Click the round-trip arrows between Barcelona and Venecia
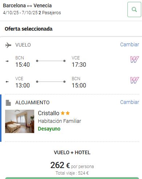This screenshot has width=142, height=179. point(29,6)
